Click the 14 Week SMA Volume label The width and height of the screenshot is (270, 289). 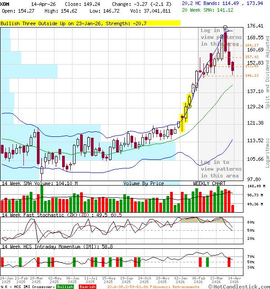[x=39, y=183]
